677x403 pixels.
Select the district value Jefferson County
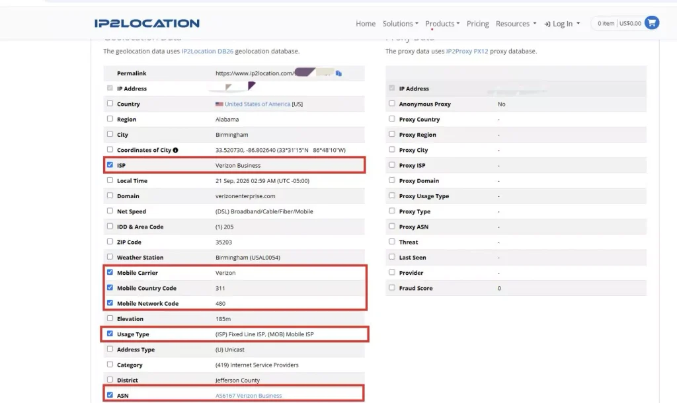point(237,380)
